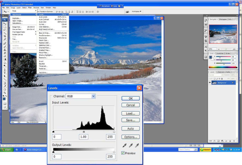This screenshot has height=165, width=242.
Task: Click the Photoshop Ps logo above the toolbox
Action: coord(5,19)
